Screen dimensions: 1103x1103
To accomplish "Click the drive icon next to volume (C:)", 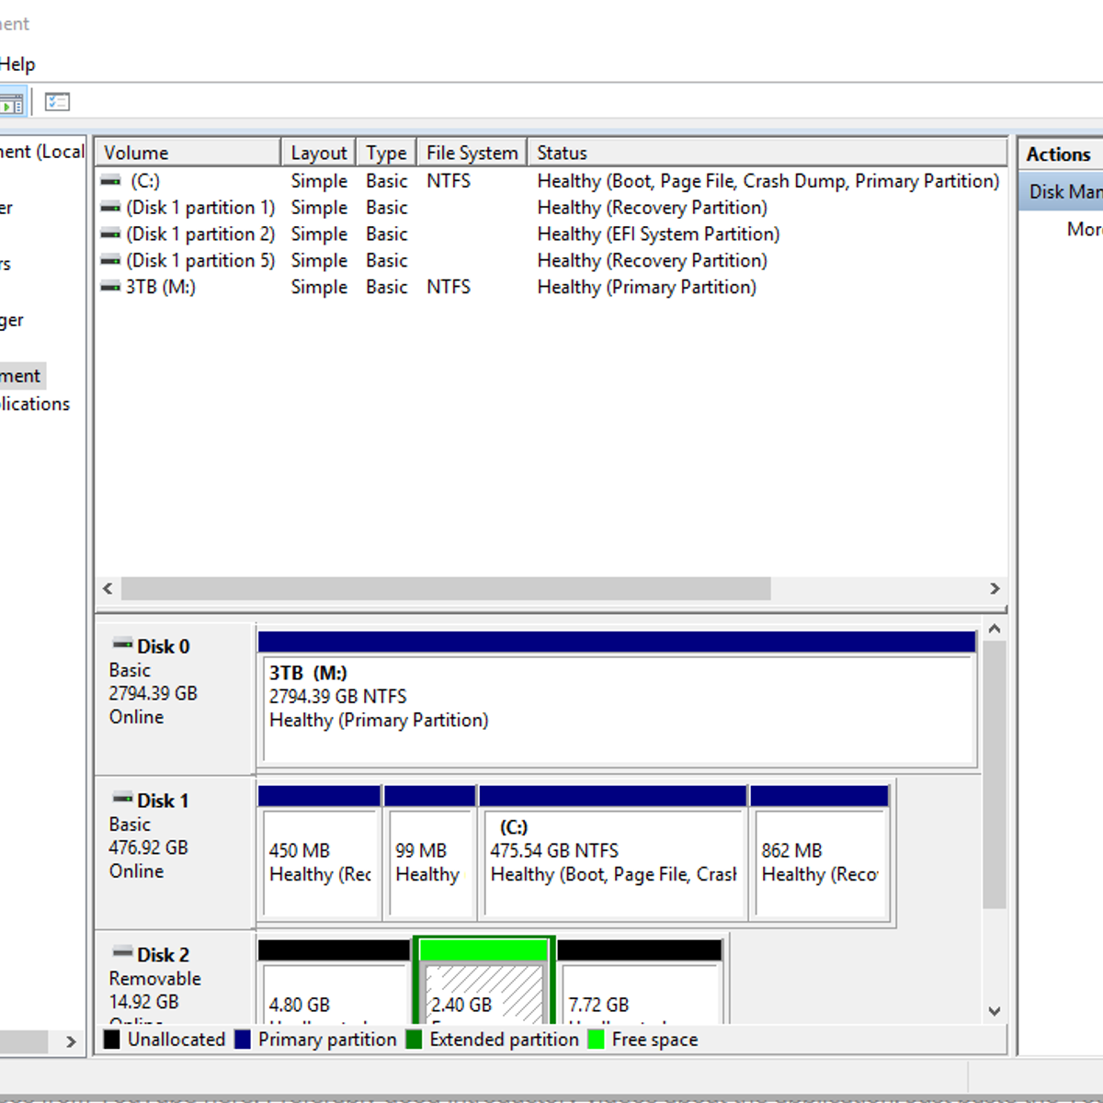I will 111,181.
